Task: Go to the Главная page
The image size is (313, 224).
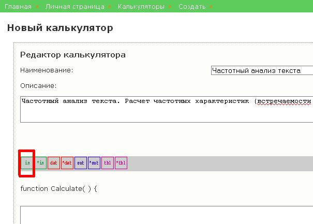Action: pyautogui.click(x=18, y=7)
